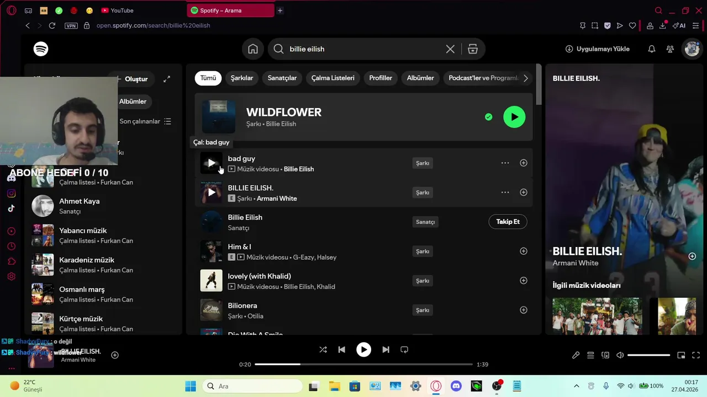Add now-playing song to liked songs

click(x=115, y=355)
